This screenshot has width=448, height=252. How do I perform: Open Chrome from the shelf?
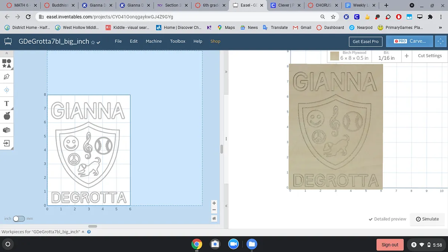(x=197, y=245)
